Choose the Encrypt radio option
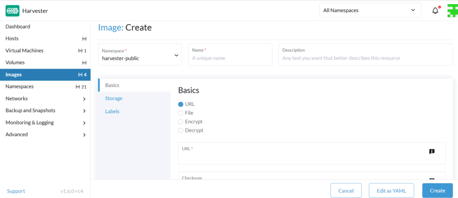 [181, 122]
